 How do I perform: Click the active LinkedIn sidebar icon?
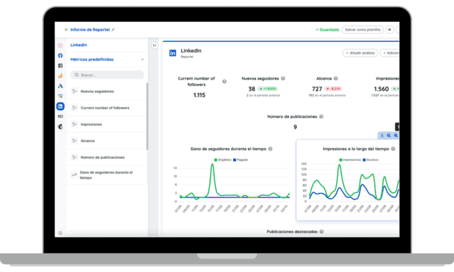[60, 106]
